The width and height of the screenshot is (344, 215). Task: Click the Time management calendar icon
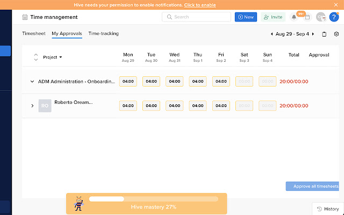(25, 17)
